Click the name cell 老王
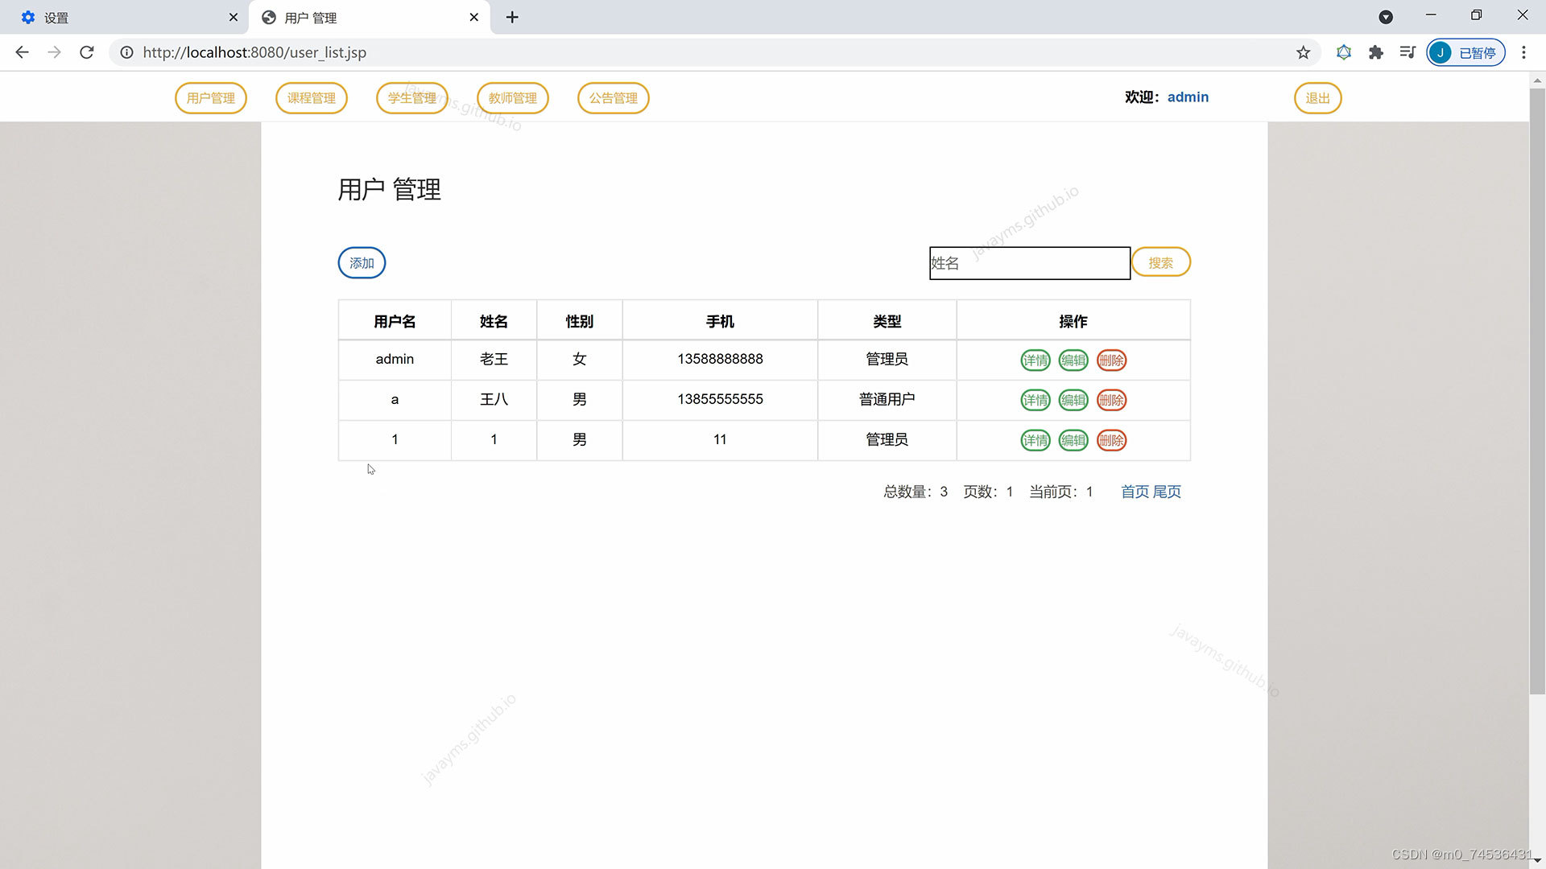Viewport: 1546px width, 869px height. point(494,359)
